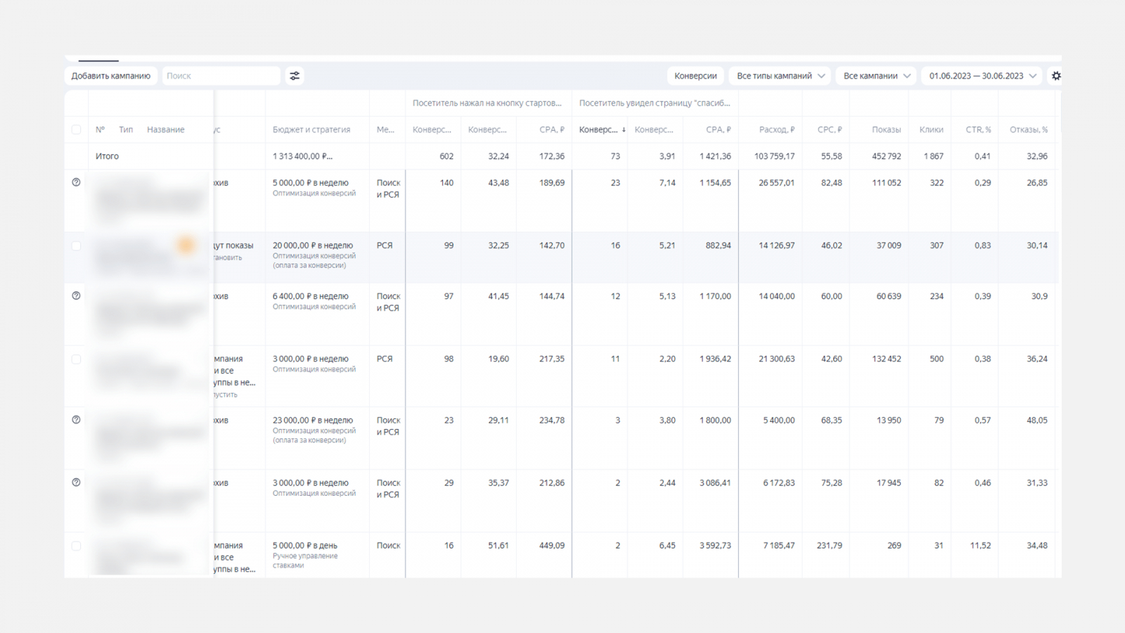The image size is (1125, 633).
Task: Focus the Поиск search field
Action: pos(221,76)
